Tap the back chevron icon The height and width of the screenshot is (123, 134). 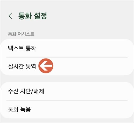coord(10,16)
